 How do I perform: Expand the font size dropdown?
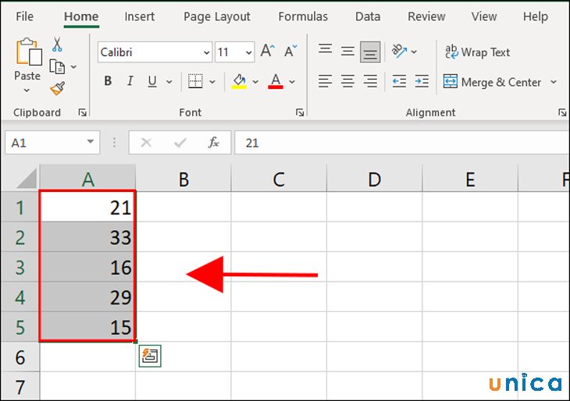[x=248, y=53]
